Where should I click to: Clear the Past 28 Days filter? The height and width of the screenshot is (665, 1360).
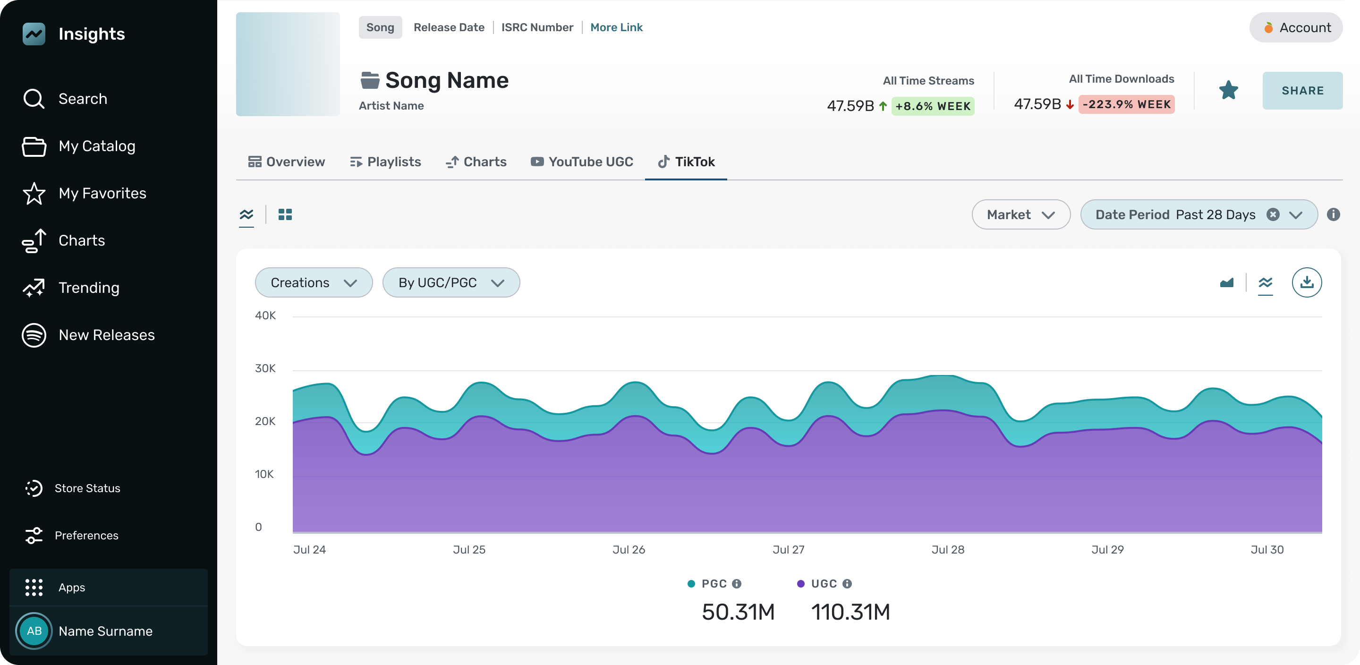pyautogui.click(x=1273, y=214)
